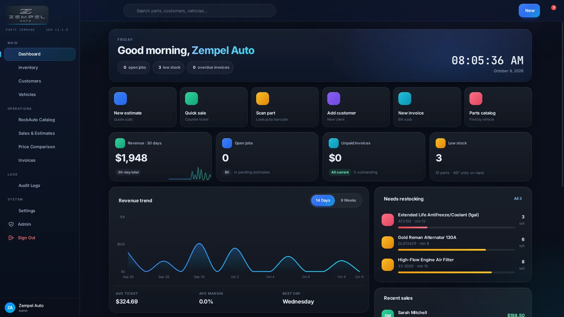Click the blue New estimate tile icon
The width and height of the screenshot is (564, 317).
120,99
